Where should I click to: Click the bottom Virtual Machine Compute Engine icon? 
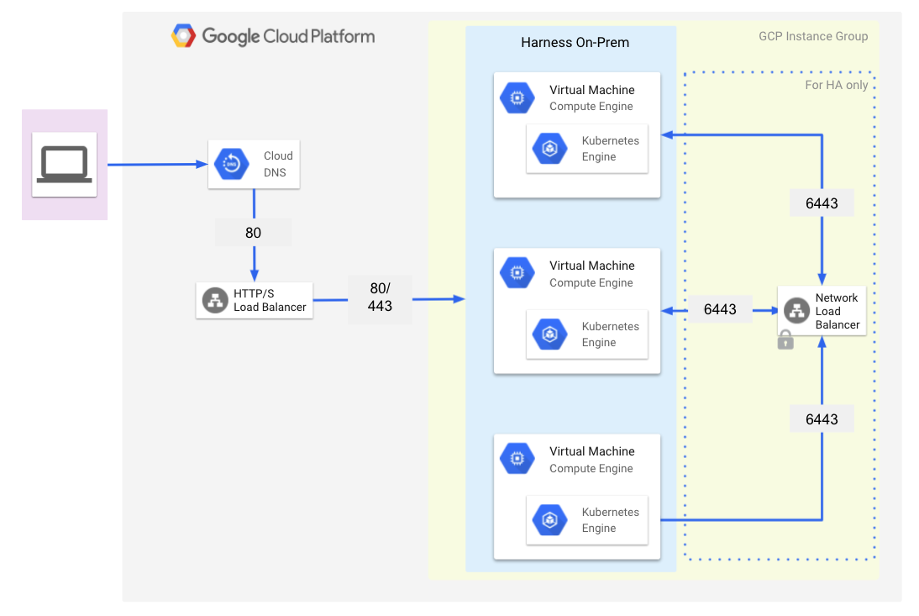pyautogui.click(x=517, y=459)
